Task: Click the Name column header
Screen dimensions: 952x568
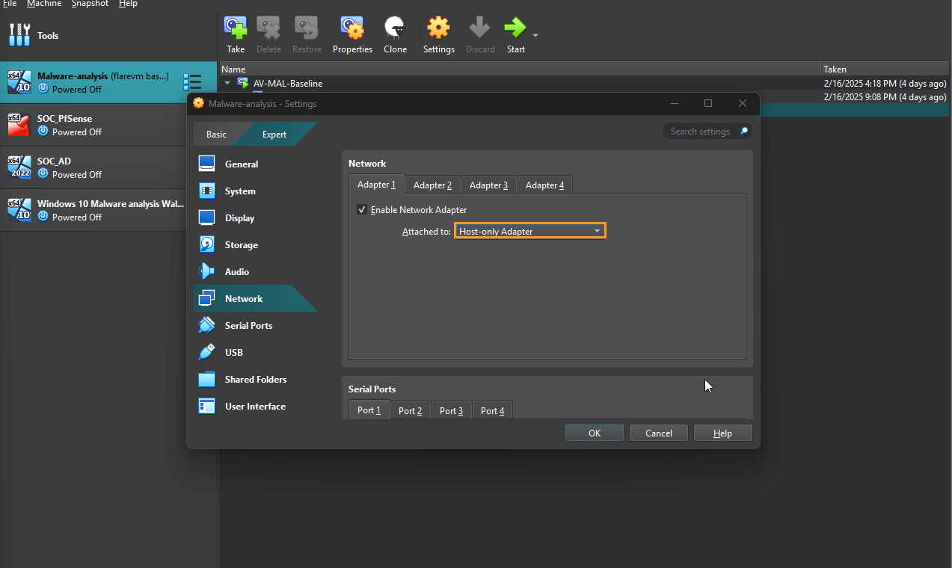Action: pos(520,69)
